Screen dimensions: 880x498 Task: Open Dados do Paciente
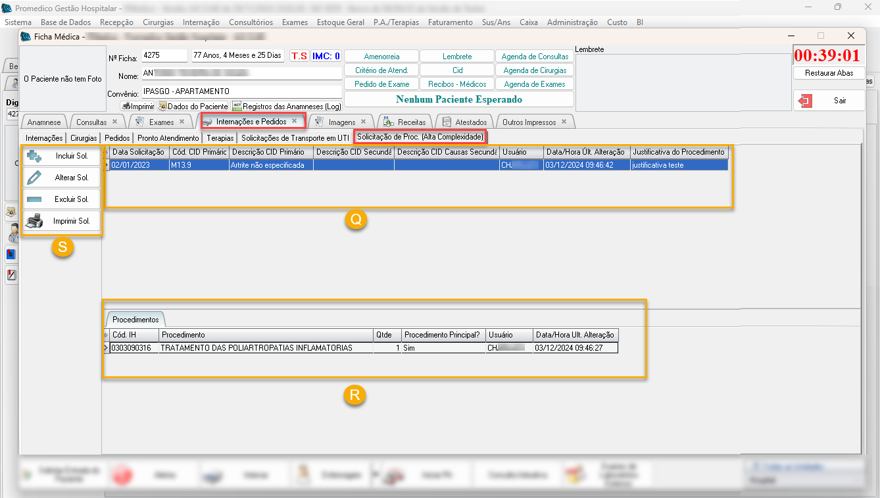[193, 106]
